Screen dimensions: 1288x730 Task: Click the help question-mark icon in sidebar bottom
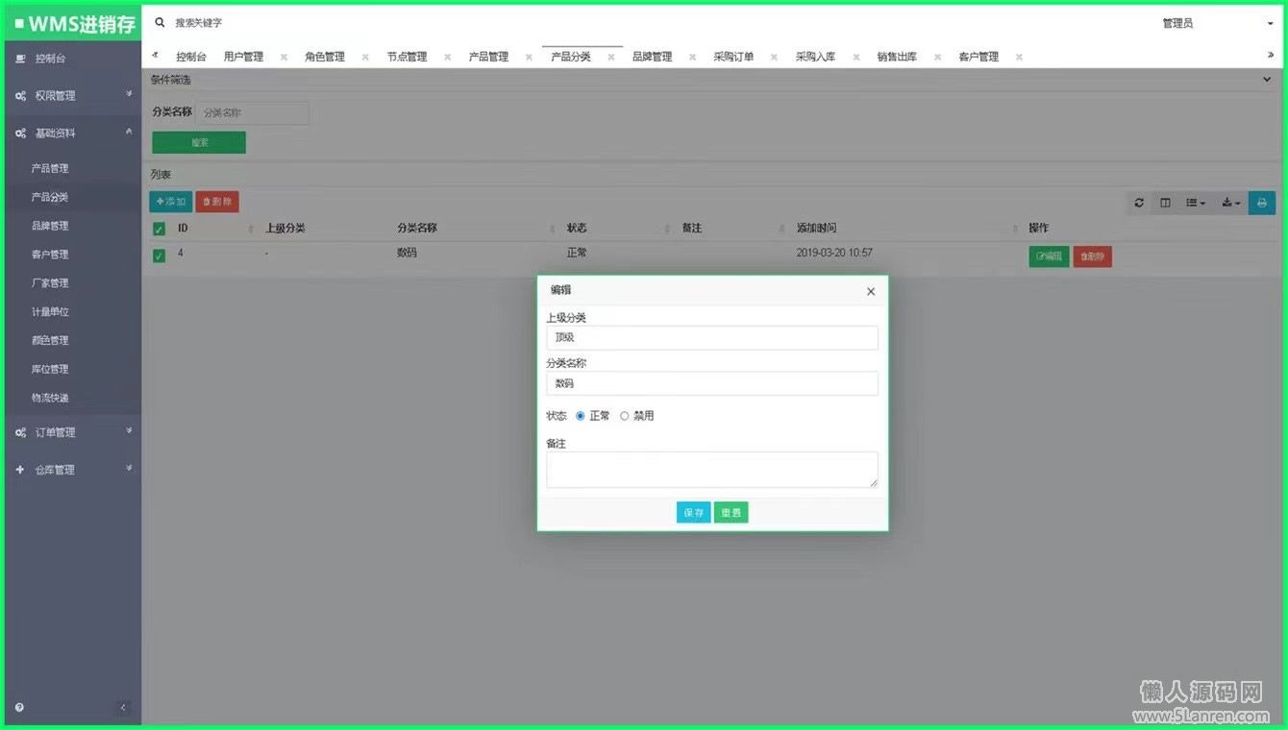tap(19, 708)
